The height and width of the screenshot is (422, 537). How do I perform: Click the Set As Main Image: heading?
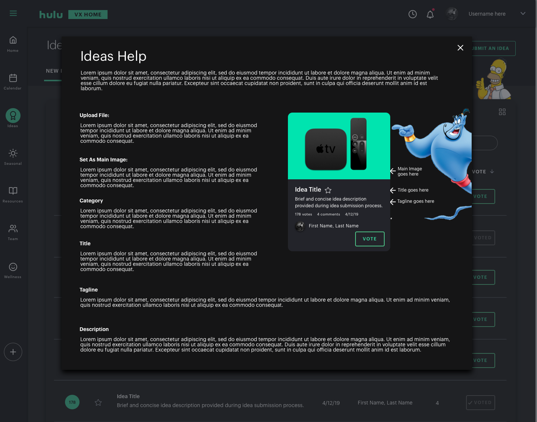point(103,160)
